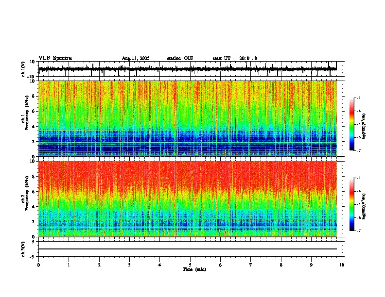Select the "start UT = 20:0:0" label
Viewport: 385px width, 297px height.
click(x=235, y=58)
